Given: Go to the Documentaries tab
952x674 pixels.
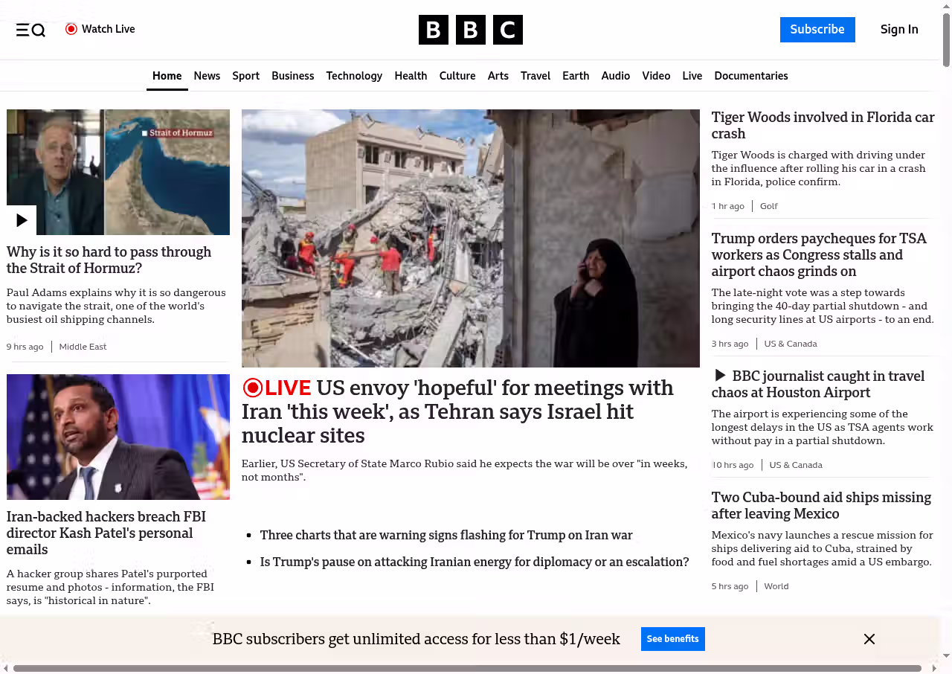Looking at the screenshot, I should coord(750,76).
